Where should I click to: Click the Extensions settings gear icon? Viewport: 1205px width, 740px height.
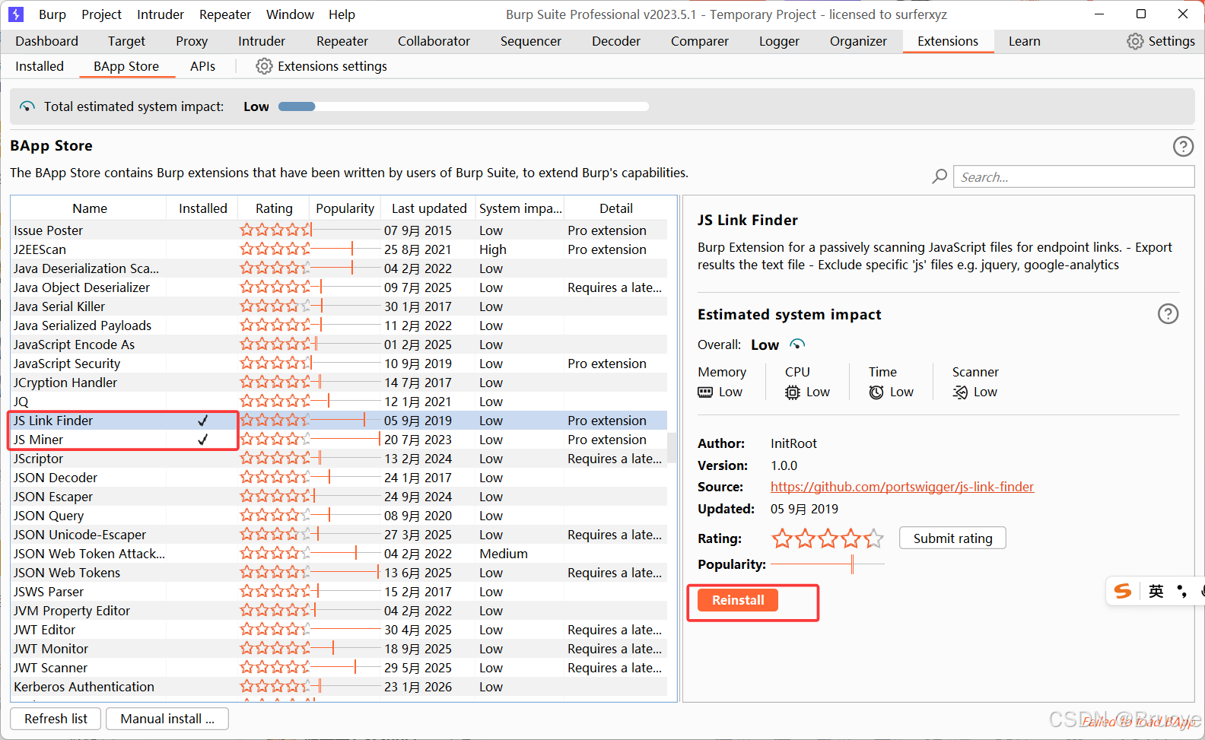[264, 66]
